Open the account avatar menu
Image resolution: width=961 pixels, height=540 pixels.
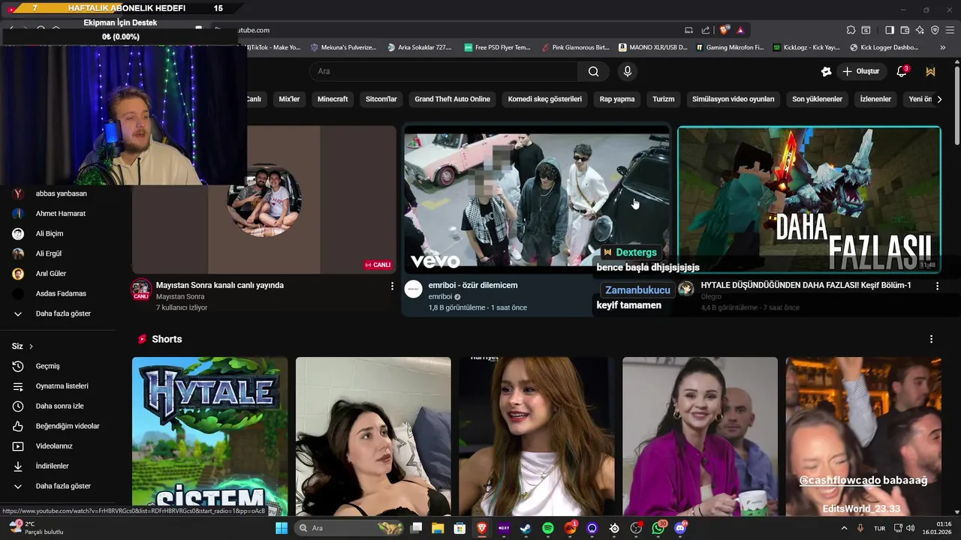tap(931, 71)
